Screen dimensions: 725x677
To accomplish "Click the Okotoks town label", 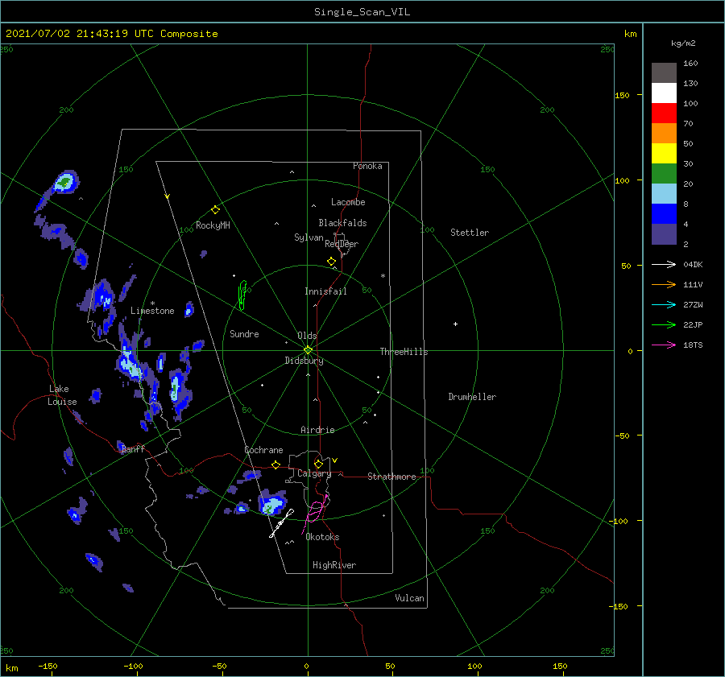I will click(x=322, y=536).
